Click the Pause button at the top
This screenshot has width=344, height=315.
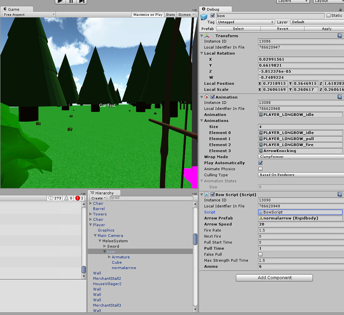click(71, 2)
